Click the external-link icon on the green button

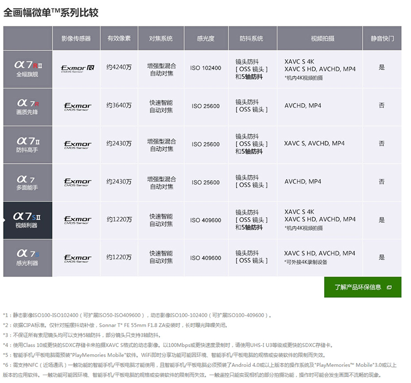(389, 287)
